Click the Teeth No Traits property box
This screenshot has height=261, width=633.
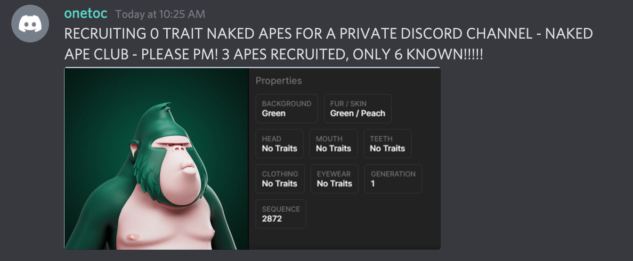[x=388, y=144]
